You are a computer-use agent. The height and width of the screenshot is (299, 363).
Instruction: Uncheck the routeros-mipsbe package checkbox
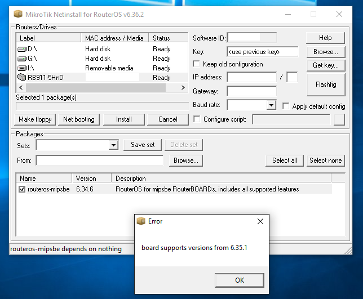[x=22, y=189]
